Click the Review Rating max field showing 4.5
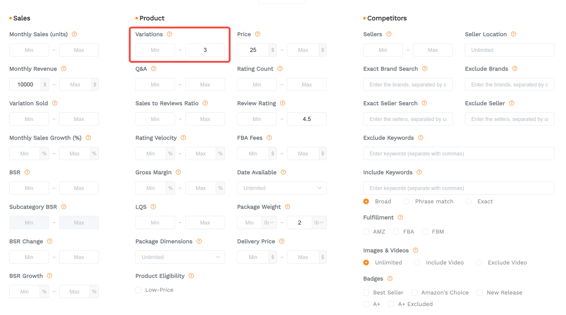 pos(307,119)
